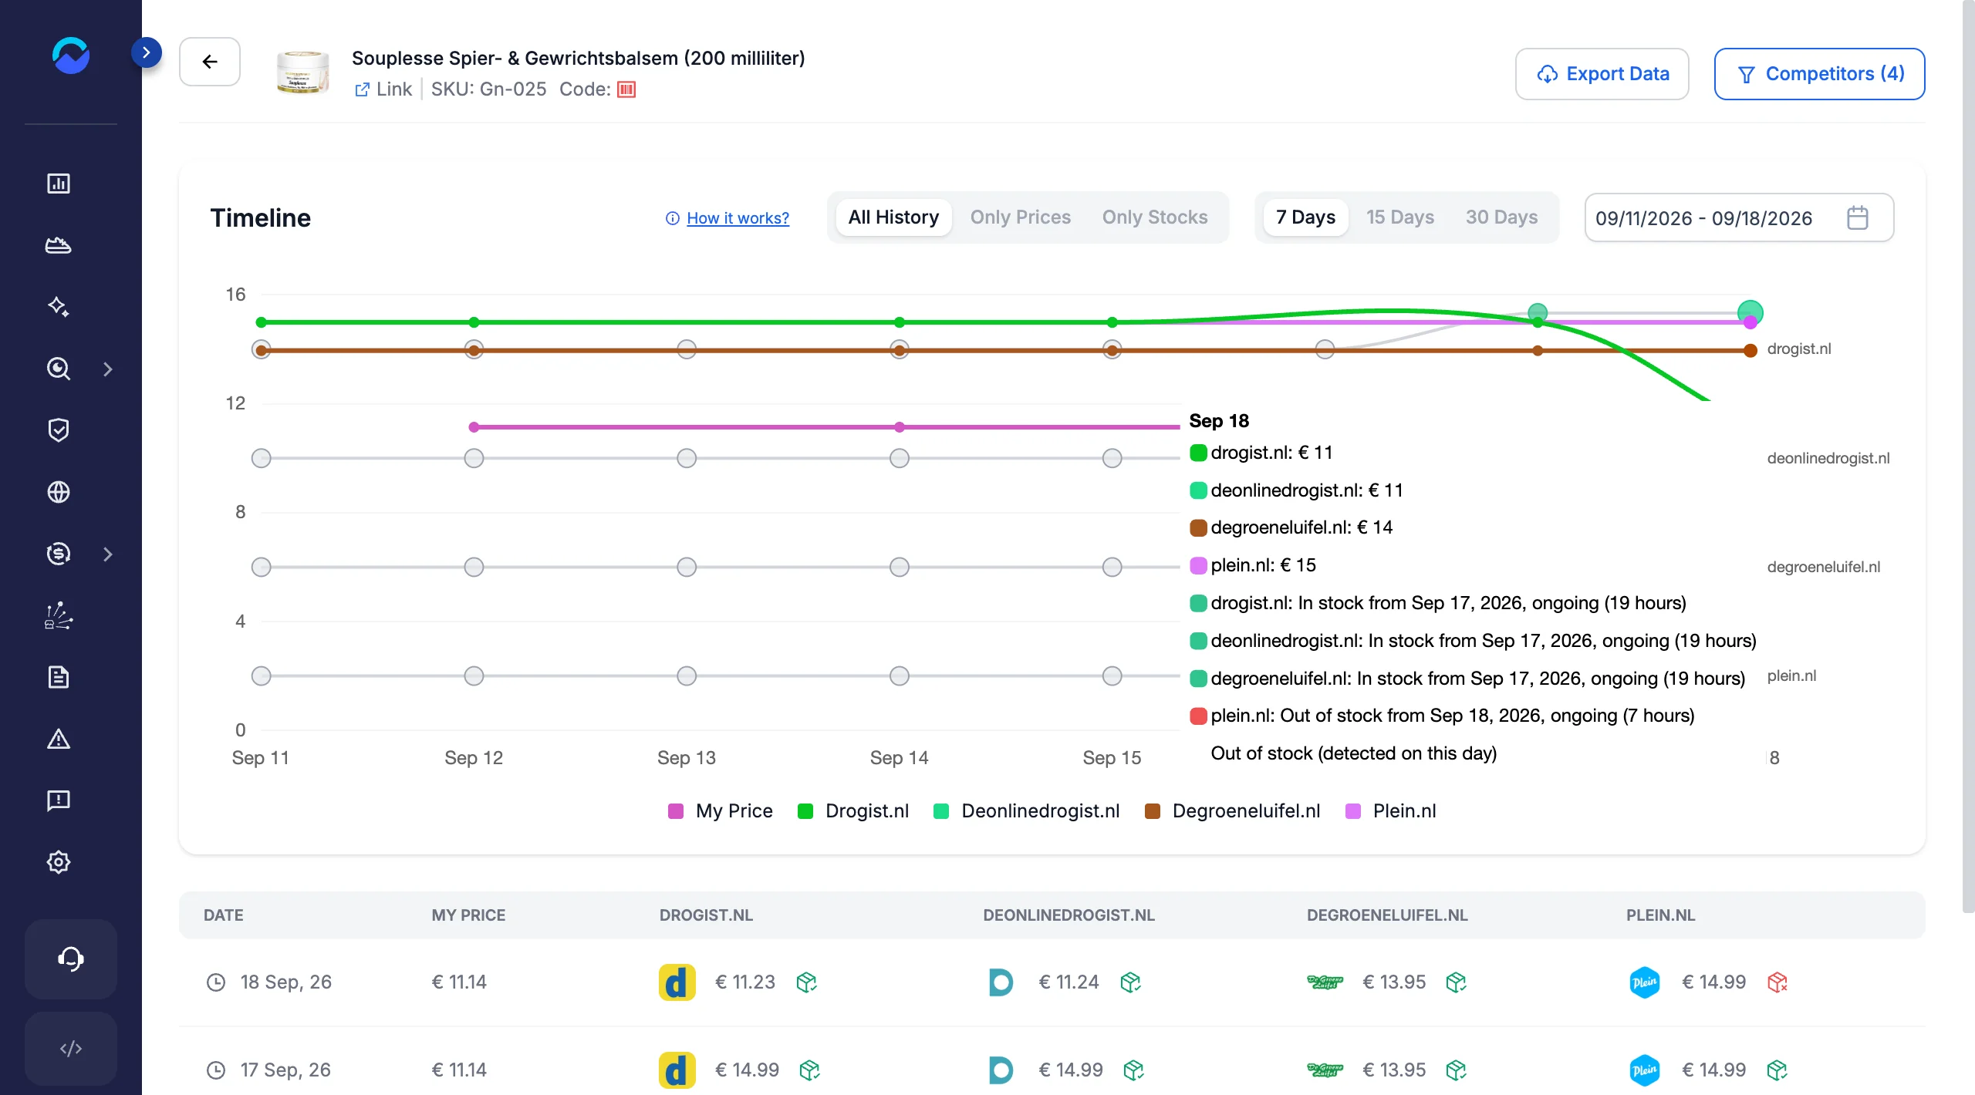1975x1095 pixels.
Task: Open the shoe products icon in sidebar
Action: coord(59,245)
